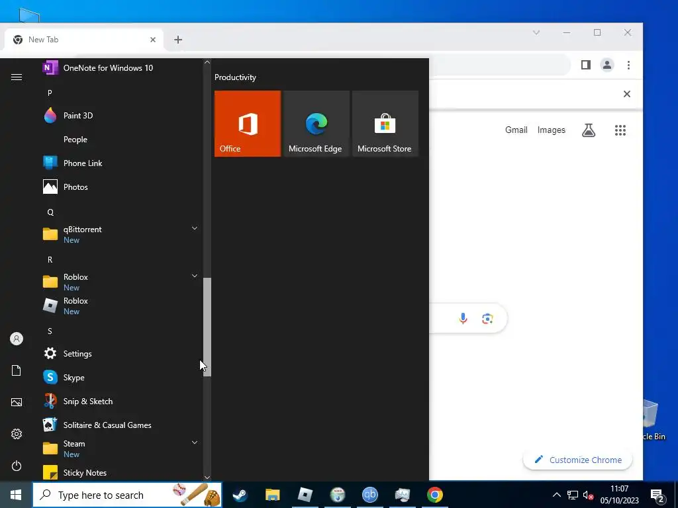Dismiss Chrome infobar with X
678x508 pixels.
click(627, 94)
